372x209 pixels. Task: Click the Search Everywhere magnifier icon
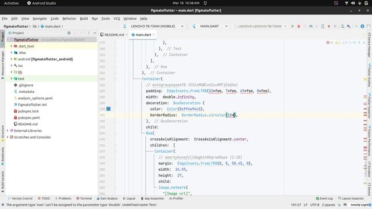pyautogui.click(x=356, y=26)
